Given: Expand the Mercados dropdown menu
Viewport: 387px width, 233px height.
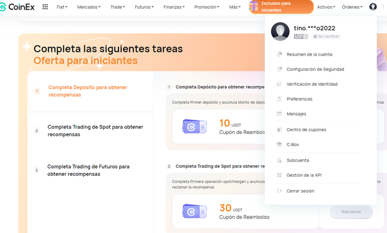Looking at the screenshot, I should [89, 7].
